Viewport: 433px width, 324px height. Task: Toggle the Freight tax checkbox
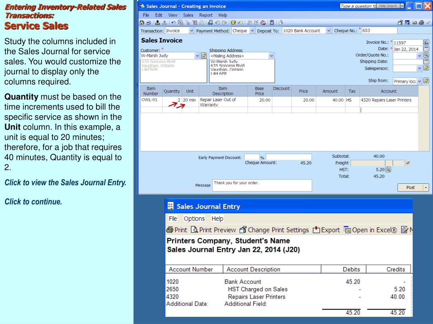(x=408, y=163)
